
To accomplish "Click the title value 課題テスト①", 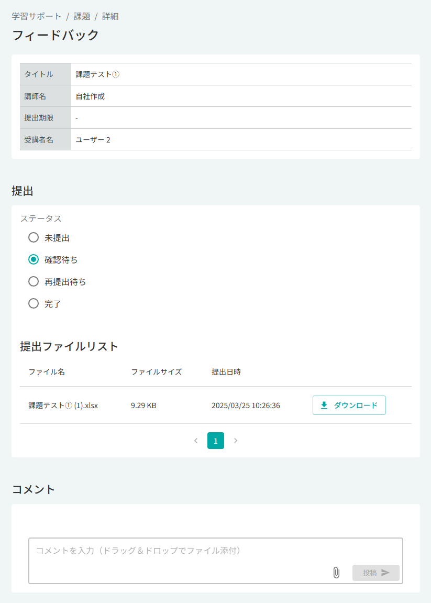I will tap(97, 74).
